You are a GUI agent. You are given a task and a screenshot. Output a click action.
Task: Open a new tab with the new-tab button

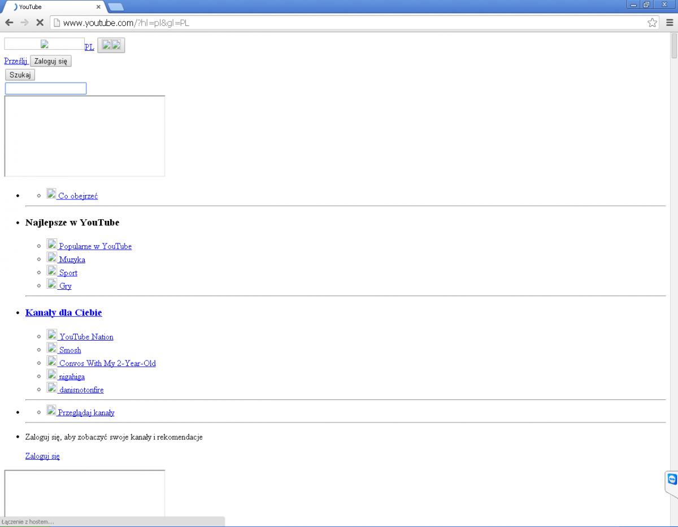coord(116,7)
